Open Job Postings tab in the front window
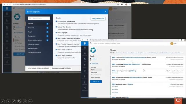The height and width of the screenshot is (104, 186). [x=94, y=72]
